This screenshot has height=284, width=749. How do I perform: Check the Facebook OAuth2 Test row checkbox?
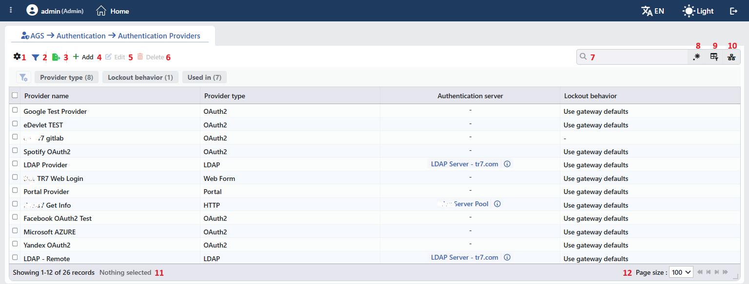[x=15, y=217]
